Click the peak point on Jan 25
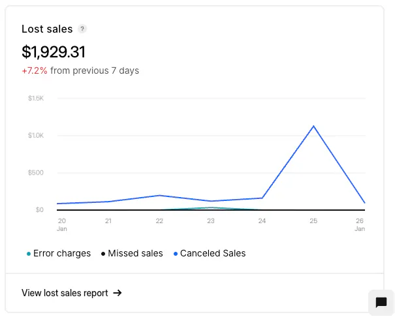The width and height of the screenshot is (395, 321). click(x=313, y=126)
